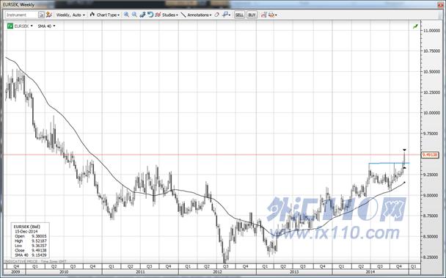Click the blue undo arrow icon
The height and width of the screenshot is (278, 446).
coord(150,15)
